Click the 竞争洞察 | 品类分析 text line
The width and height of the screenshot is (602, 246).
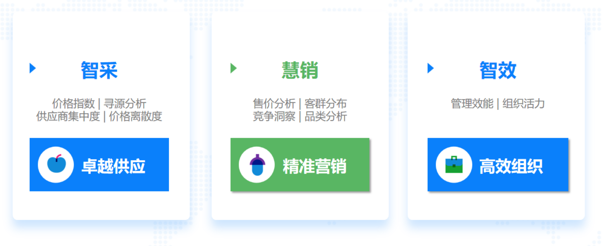[x=300, y=116]
